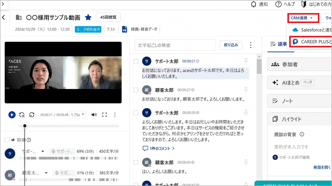Image resolution: width=332 pixels, height=186 pixels.
Task: Open the 1.75x playback speed dropdown
Action: 78,115
